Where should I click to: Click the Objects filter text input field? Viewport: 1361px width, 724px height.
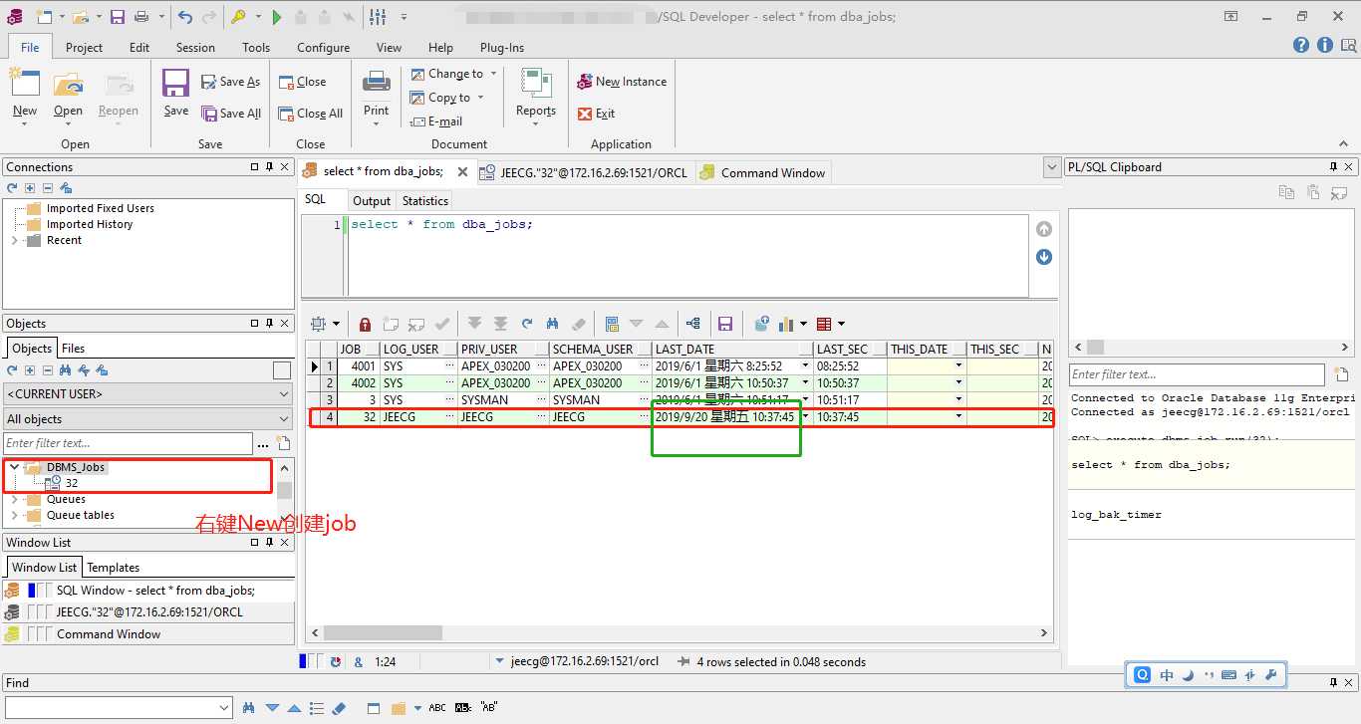(x=128, y=443)
